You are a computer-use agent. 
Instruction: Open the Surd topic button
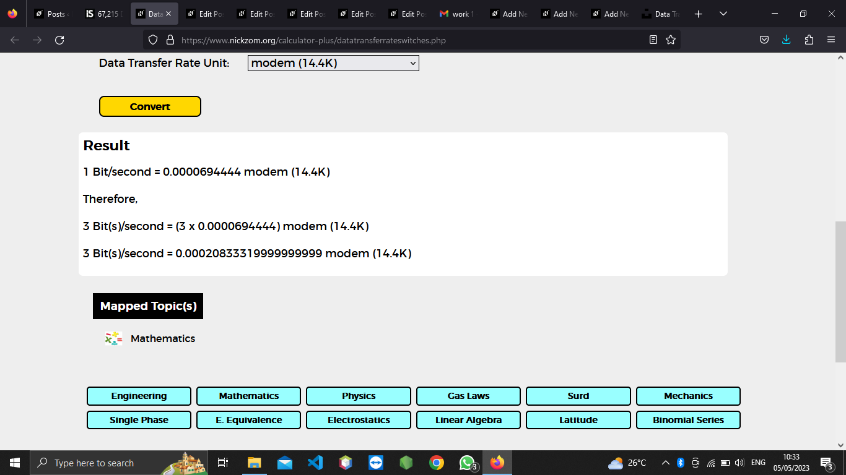tap(578, 396)
